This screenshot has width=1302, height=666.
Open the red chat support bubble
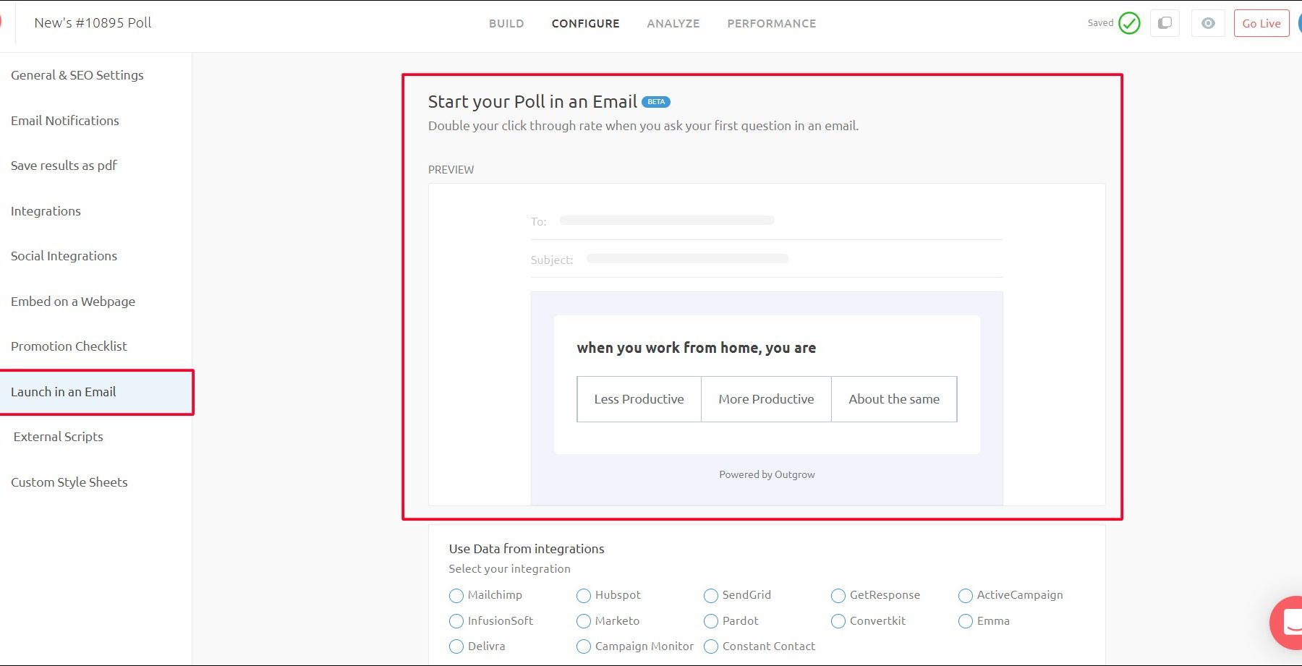coord(1289,622)
